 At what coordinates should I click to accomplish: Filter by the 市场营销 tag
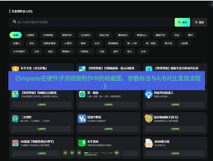(x=48, y=35)
